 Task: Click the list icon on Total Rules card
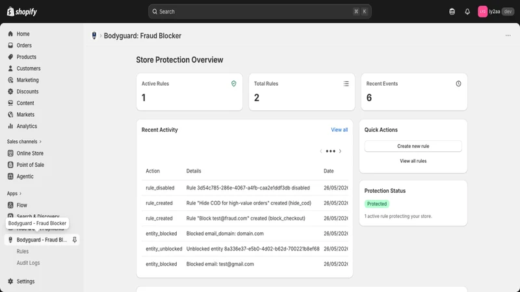(346, 84)
